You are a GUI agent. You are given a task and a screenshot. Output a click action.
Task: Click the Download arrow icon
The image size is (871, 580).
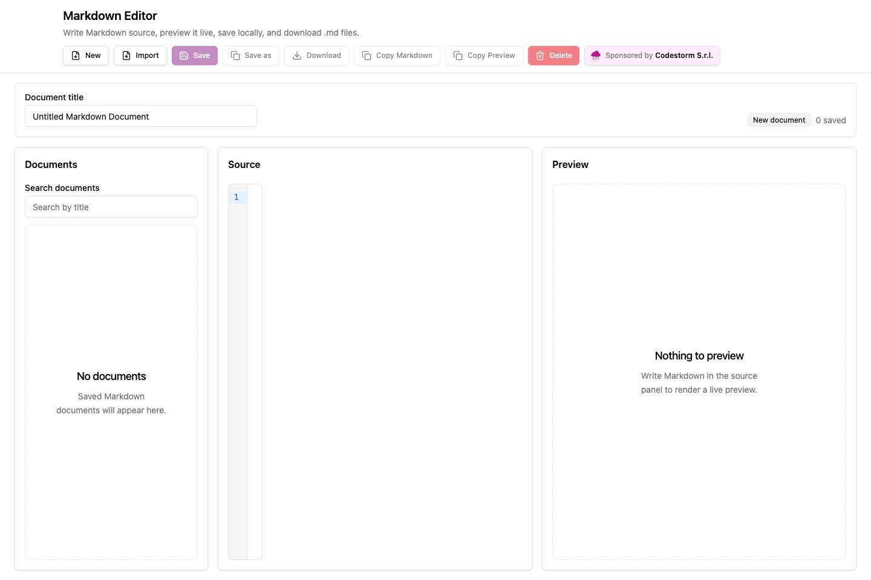click(297, 56)
